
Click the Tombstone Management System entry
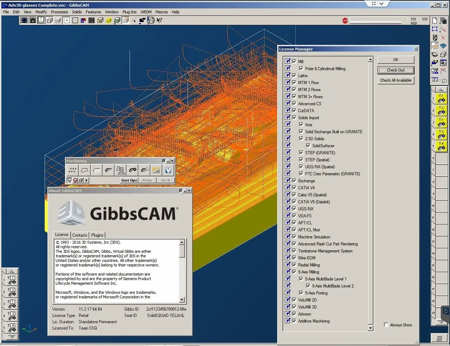click(325, 251)
